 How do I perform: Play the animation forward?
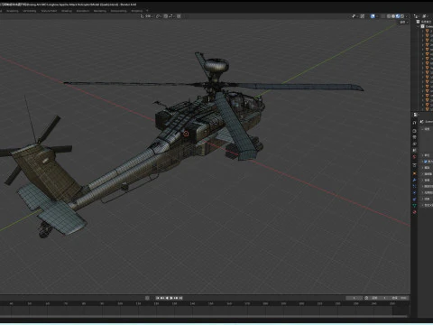point(171,298)
